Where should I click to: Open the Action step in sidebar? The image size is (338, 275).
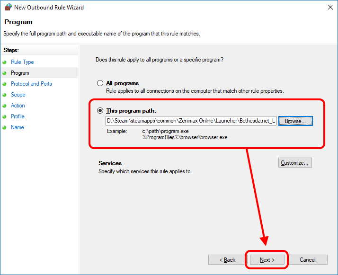tap(18, 106)
